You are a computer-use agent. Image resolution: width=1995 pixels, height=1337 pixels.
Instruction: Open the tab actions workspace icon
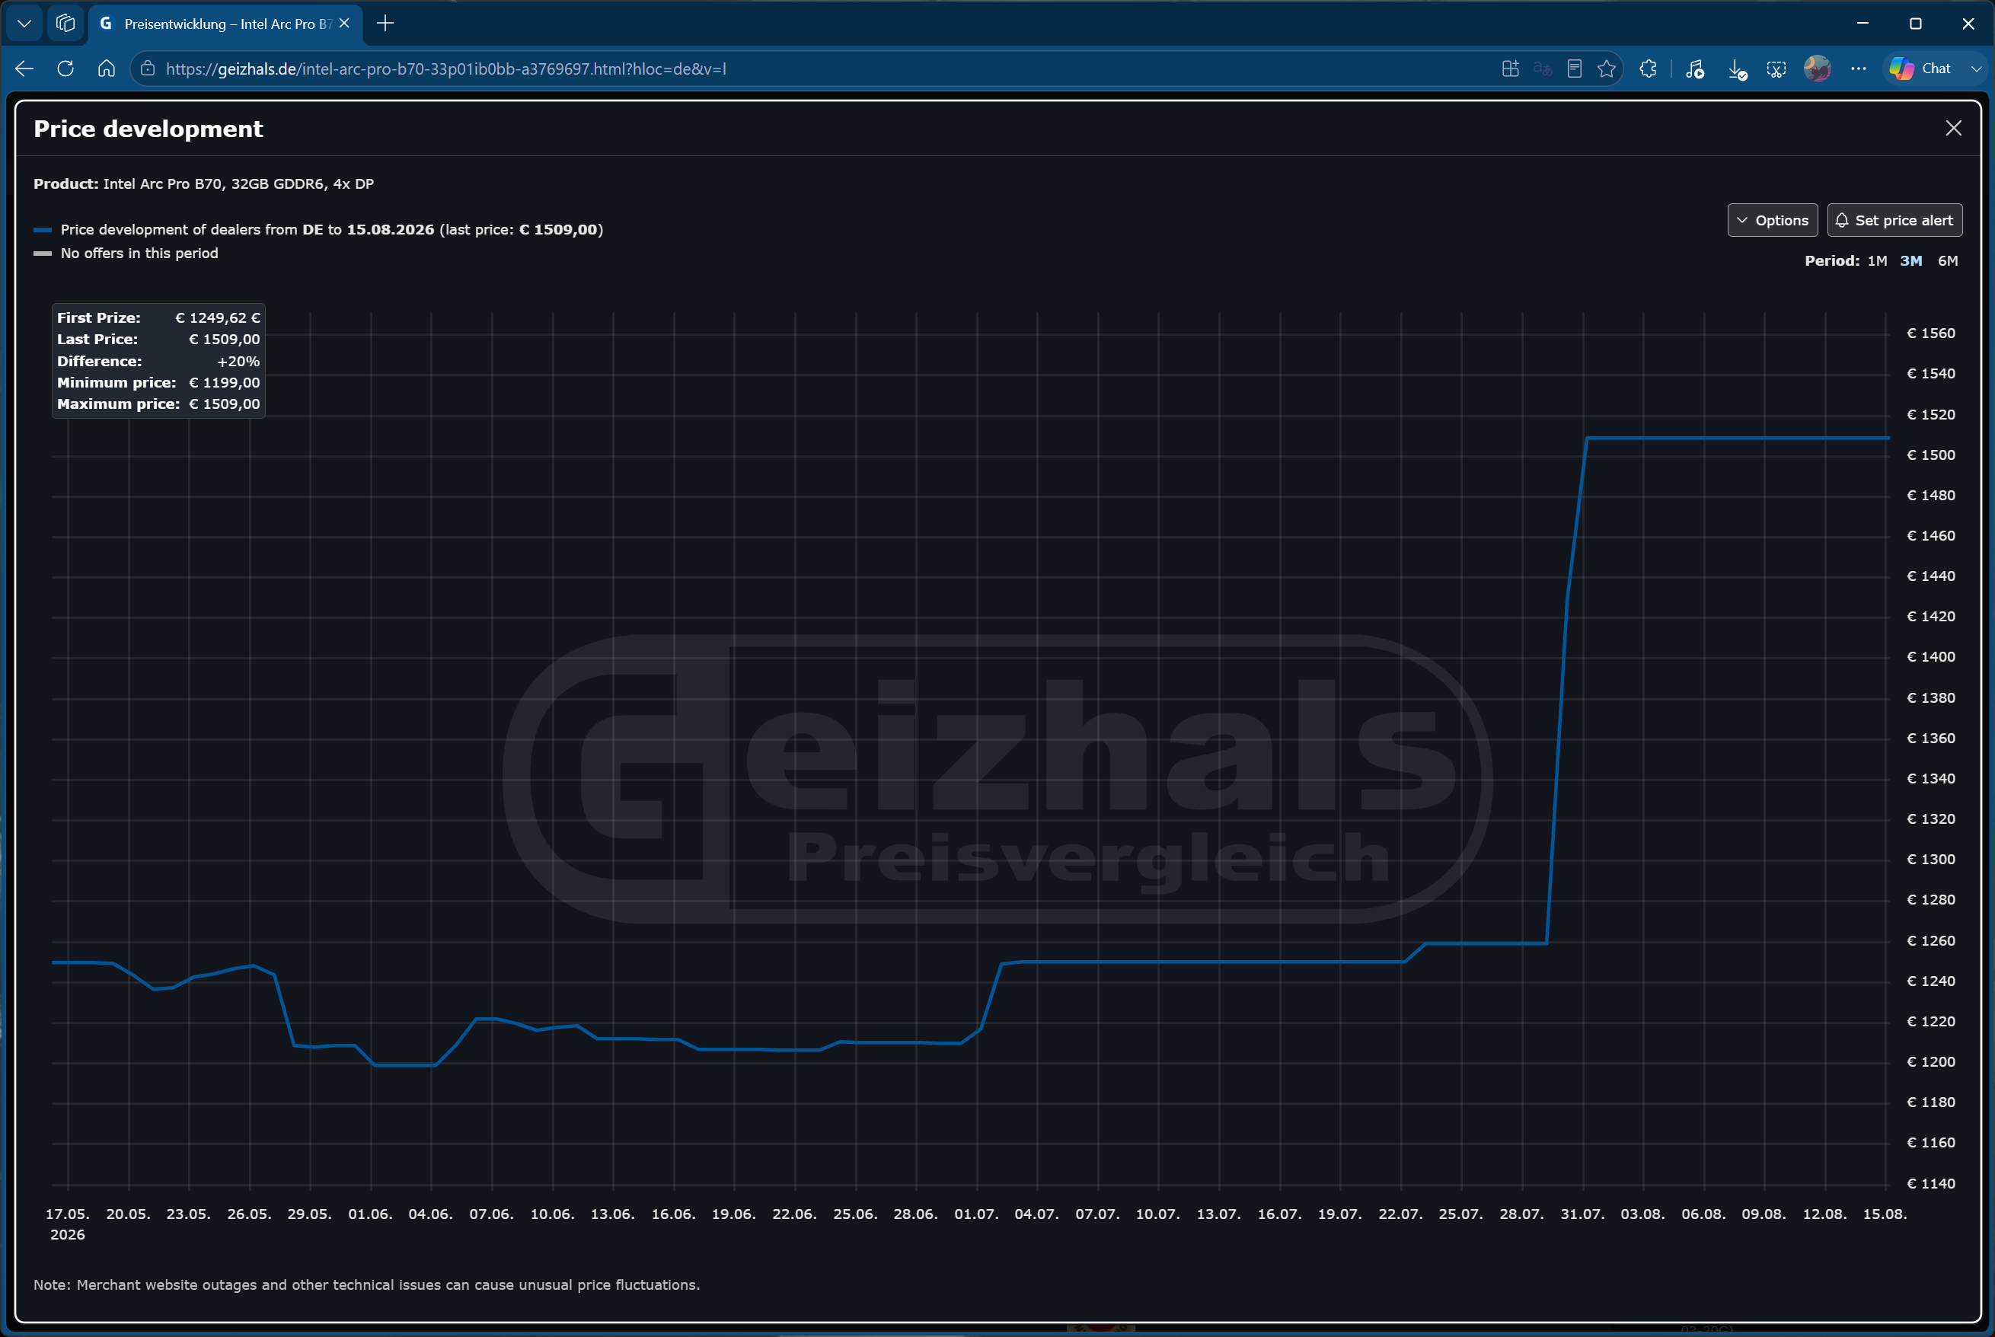point(65,24)
